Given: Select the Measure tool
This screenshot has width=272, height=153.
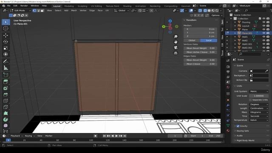Looking at the screenshot, I should tap(6, 68).
